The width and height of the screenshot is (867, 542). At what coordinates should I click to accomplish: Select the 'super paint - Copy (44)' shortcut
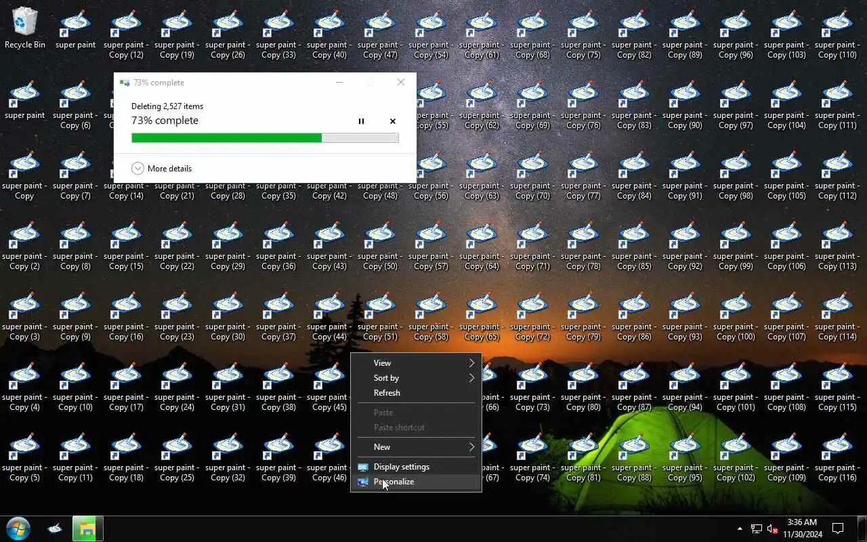pos(330,316)
